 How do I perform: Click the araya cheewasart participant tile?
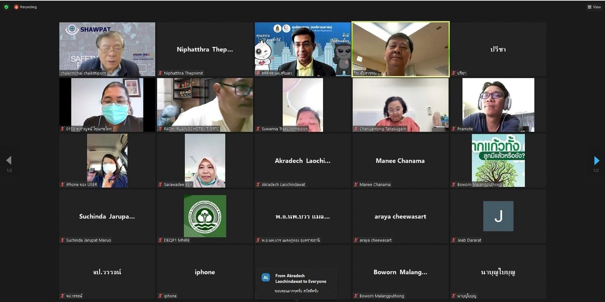[401, 216]
